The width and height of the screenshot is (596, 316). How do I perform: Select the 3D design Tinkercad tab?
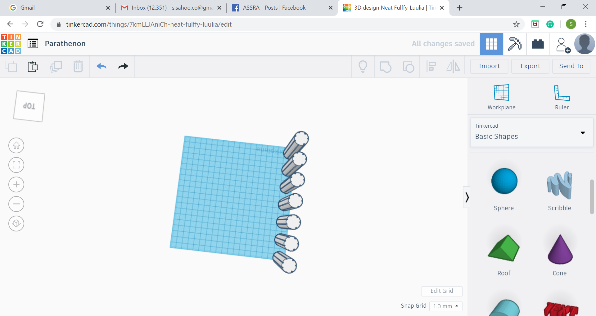tap(393, 8)
